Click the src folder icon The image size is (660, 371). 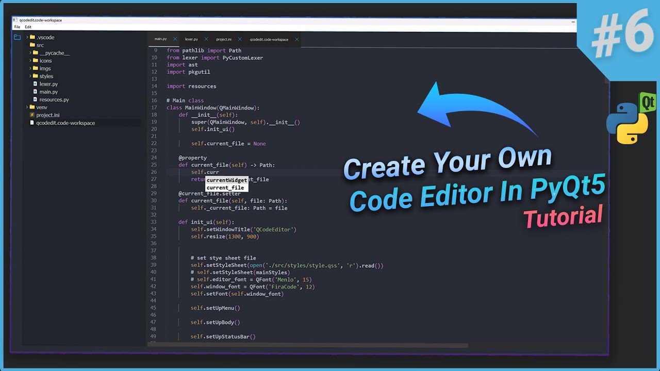pyautogui.click(x=32, y=45)
